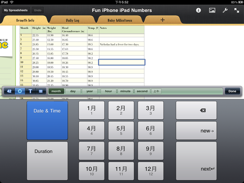Screen dimensions: 244x183
Task: Tap the 11月 month key
Action: click(121, 171)
